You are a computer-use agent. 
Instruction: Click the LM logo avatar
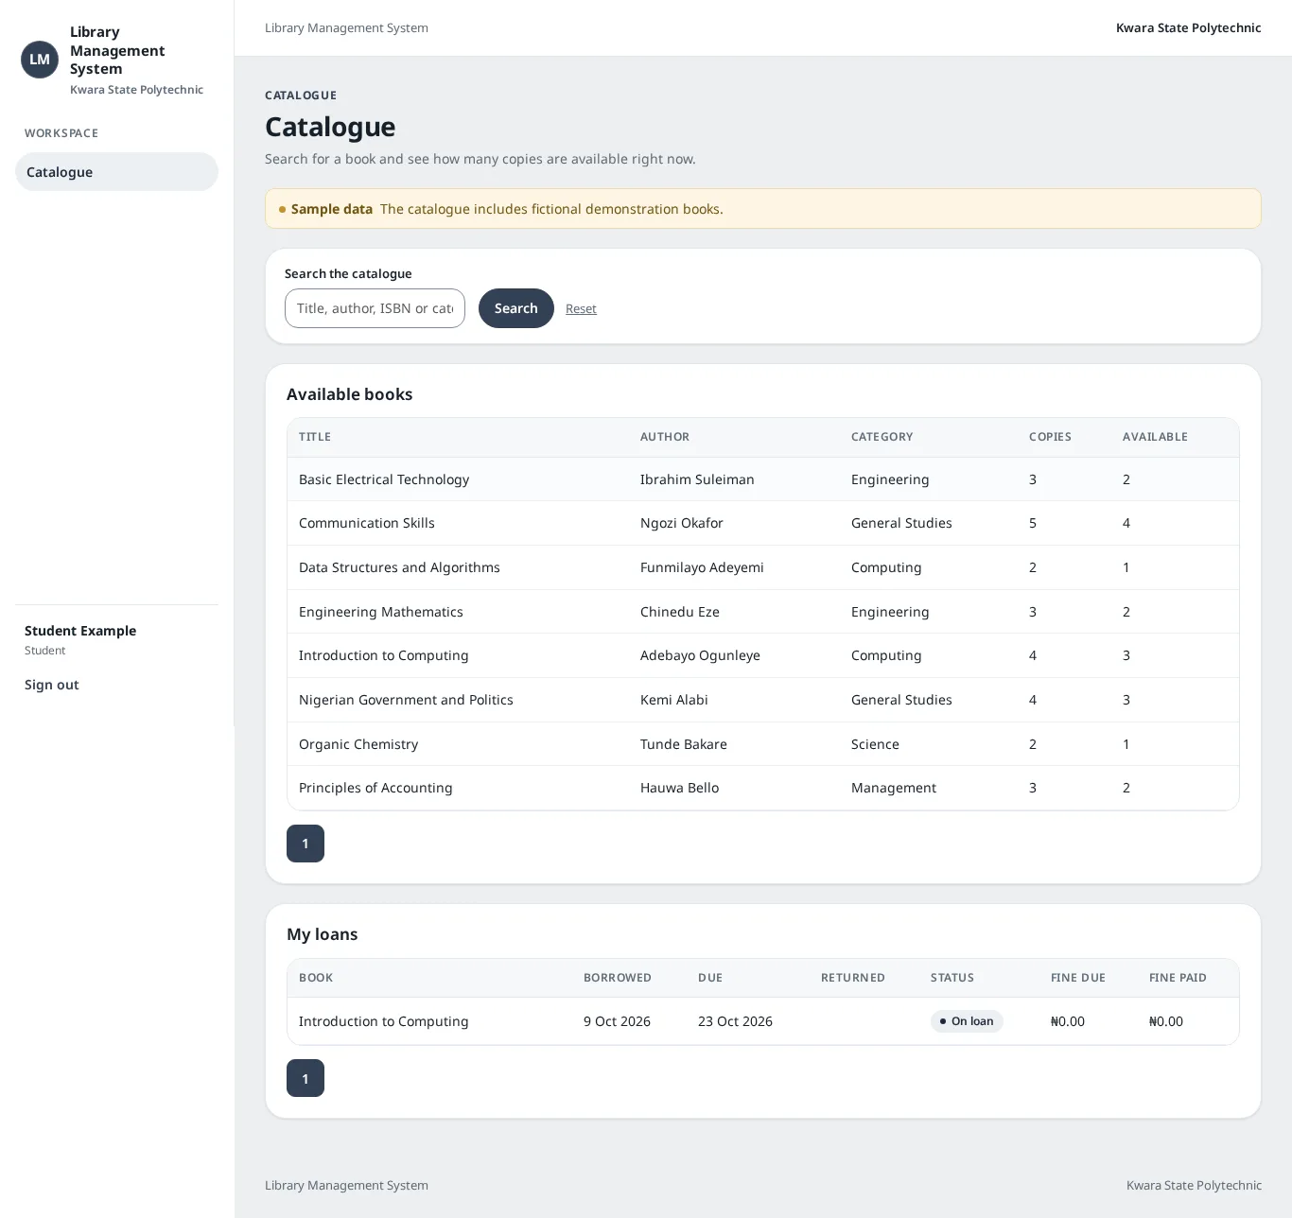[x=40, y=60]
